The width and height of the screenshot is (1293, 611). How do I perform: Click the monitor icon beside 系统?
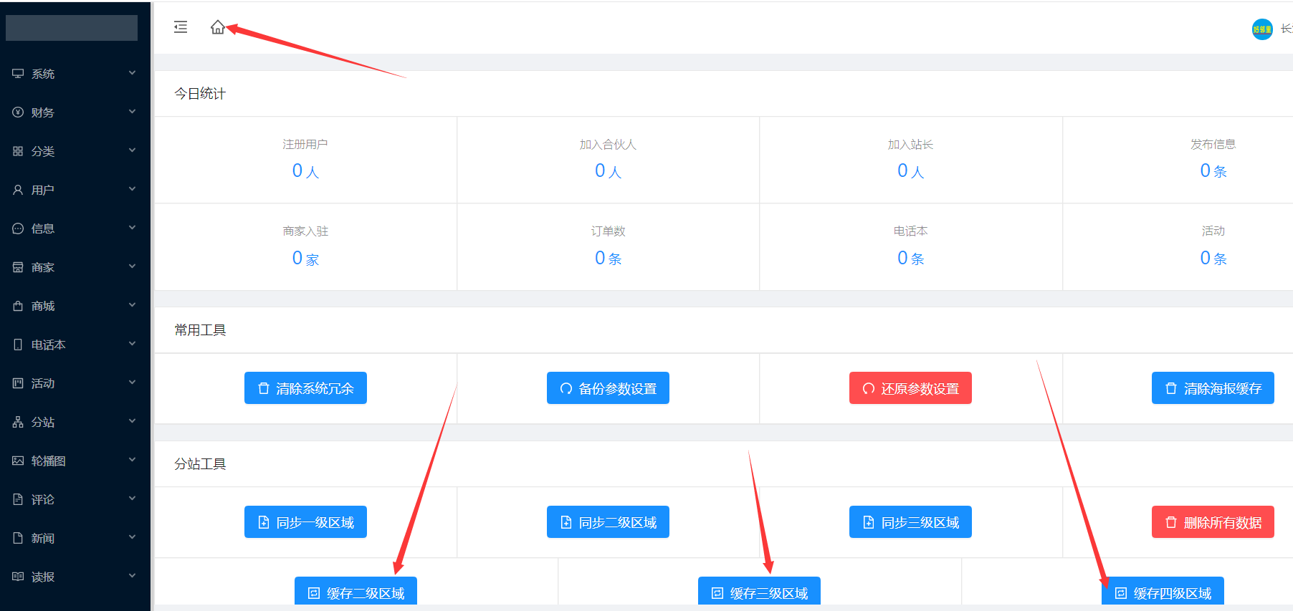coord(18,74)
